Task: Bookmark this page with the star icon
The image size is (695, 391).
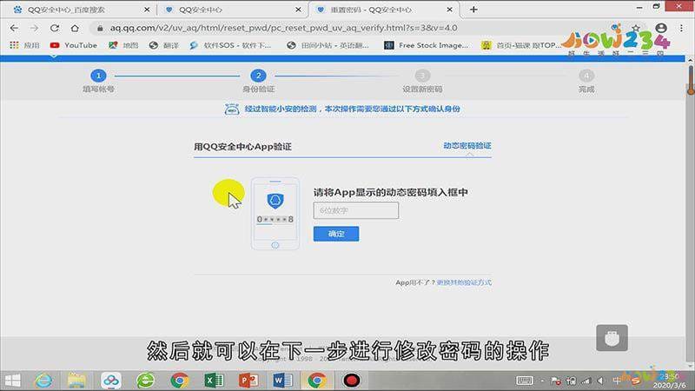Action: [x=636, y=28]
